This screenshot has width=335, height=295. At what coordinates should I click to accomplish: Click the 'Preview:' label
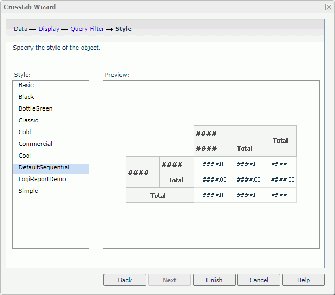coord(117,75)
